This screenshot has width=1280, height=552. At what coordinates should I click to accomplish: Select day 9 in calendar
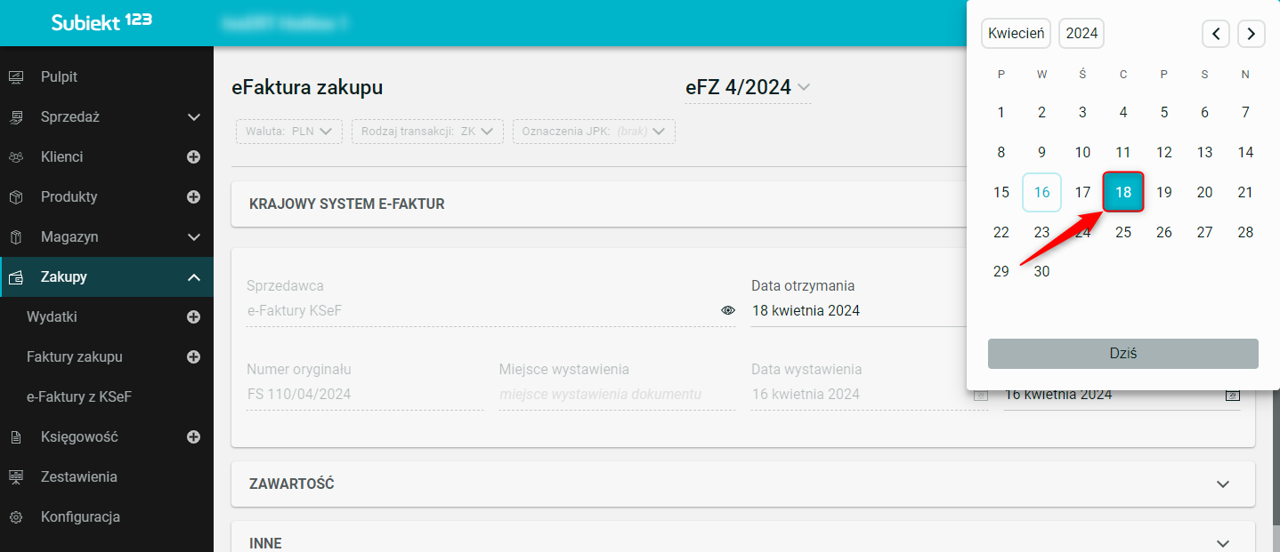(1042, 153)
